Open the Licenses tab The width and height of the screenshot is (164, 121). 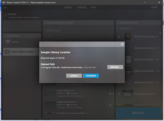82,8
